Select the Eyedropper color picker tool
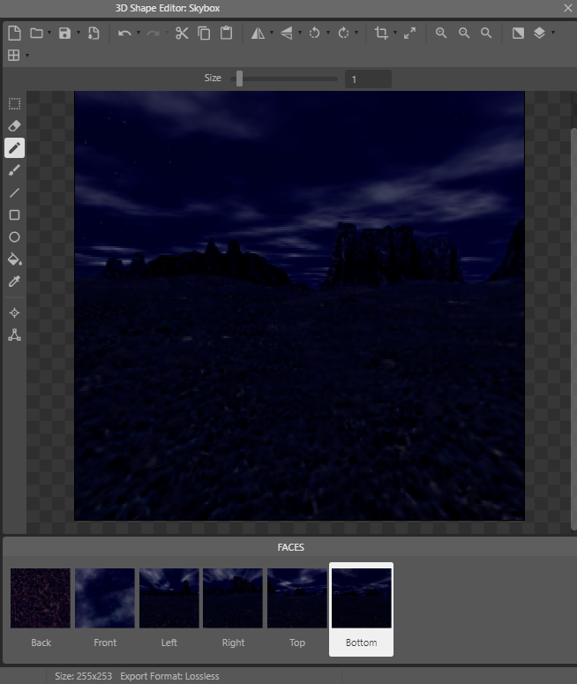The height and width of the screenshot is (684, 577). 14,282
